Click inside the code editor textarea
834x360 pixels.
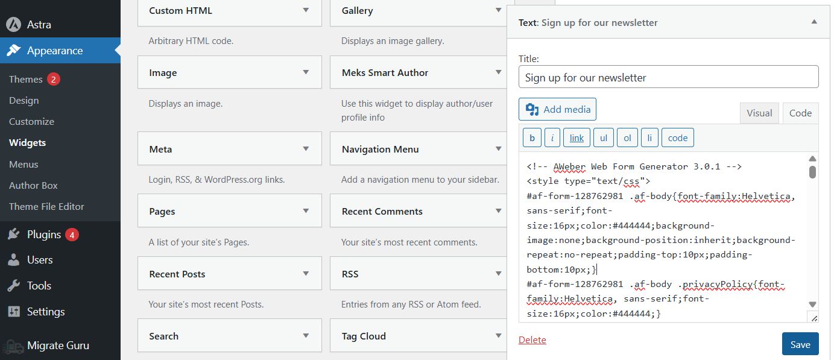662,238
